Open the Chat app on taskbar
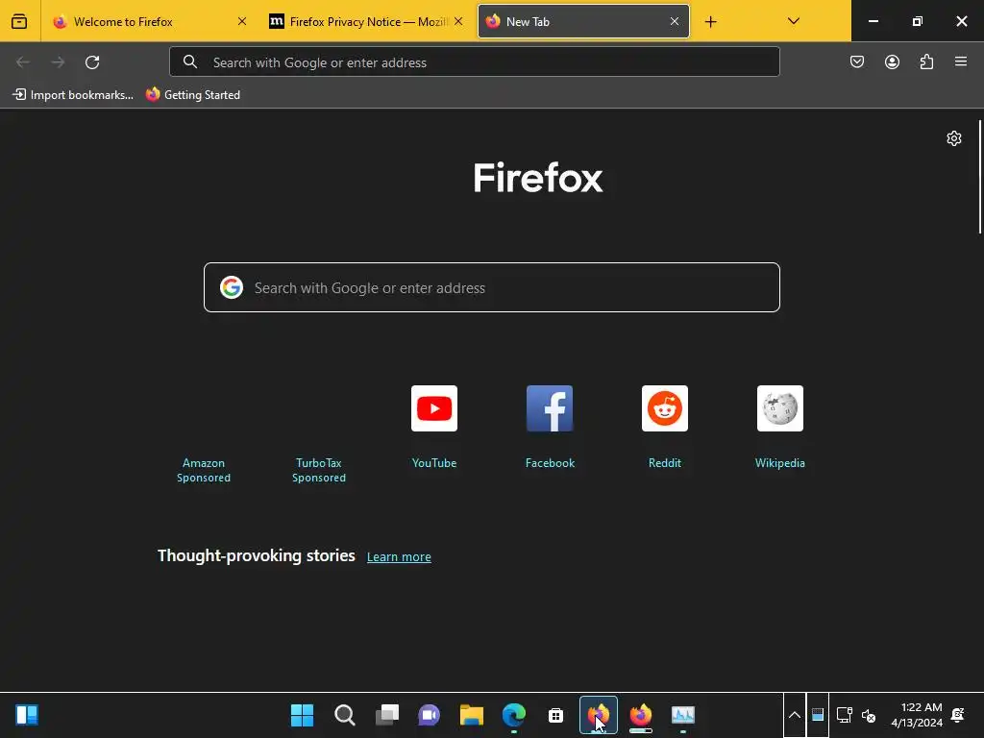 pyautogui.click(x=430, y=715)
